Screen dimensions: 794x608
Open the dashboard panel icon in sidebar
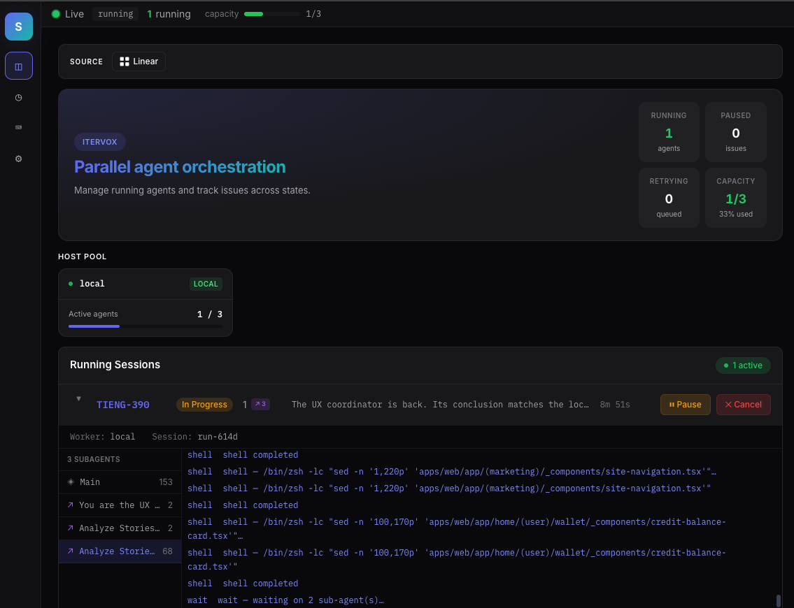(x=19, y=66)
